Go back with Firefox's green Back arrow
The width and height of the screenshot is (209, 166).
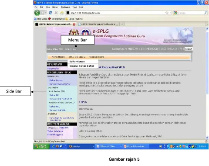(37, 13)
